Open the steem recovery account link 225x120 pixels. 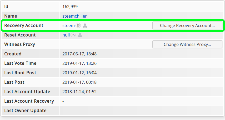68,25
